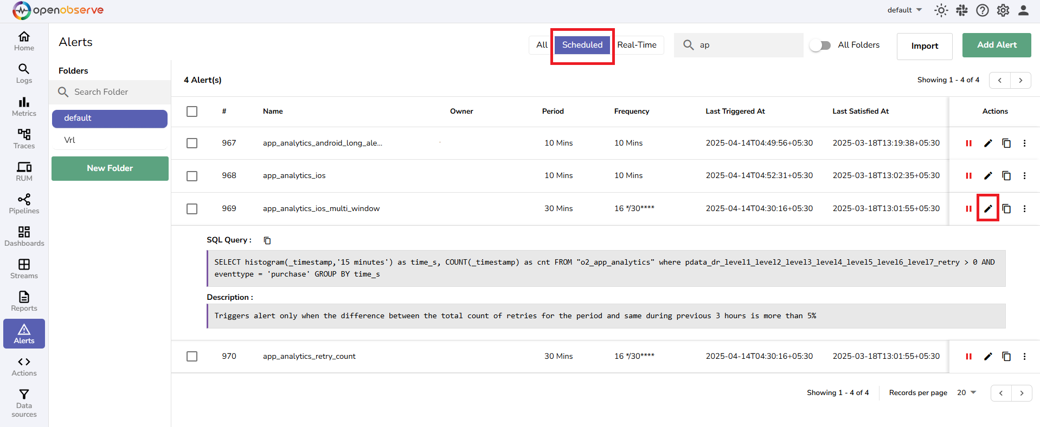Viewport: 1040px width, 427px height.
Task: Open more options for alert 968
Action: 1024,176
